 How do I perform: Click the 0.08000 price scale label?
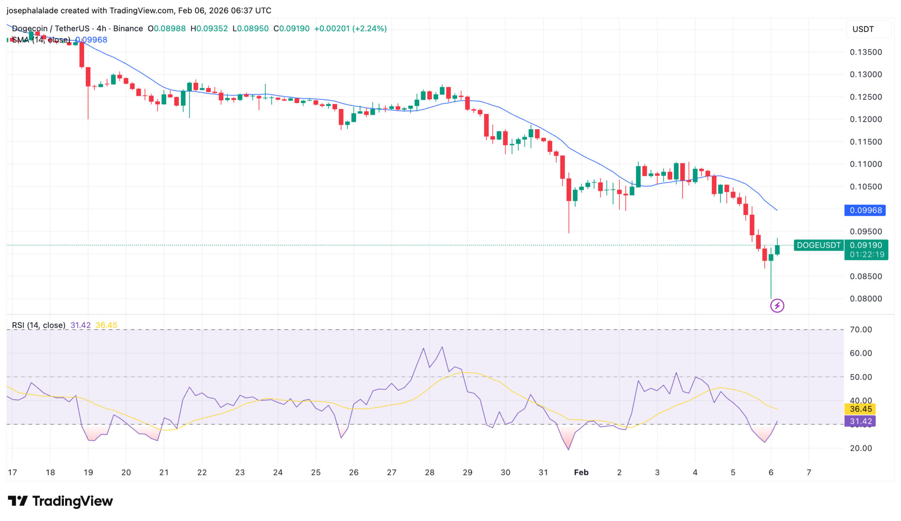[865, 299]
